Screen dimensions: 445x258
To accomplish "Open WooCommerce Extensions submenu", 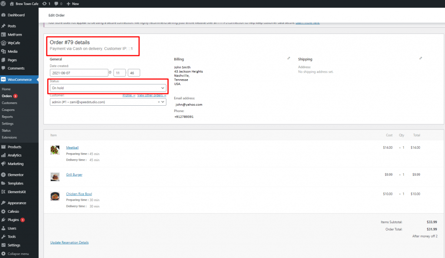I will (9, 137).
